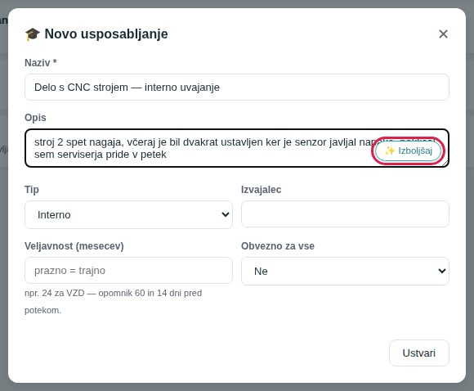The height and width of the screenshot is (391, 474).
Task: Click the graduation cap icon in the title
Action: [33, 34]
